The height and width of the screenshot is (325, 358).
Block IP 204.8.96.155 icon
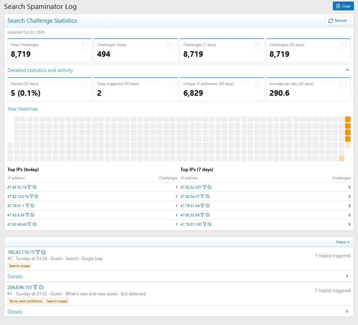41,287
